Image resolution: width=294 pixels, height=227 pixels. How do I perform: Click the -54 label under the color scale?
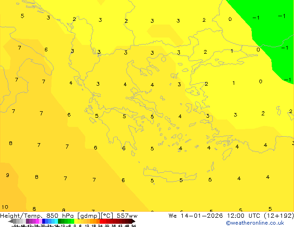(15, 226)
